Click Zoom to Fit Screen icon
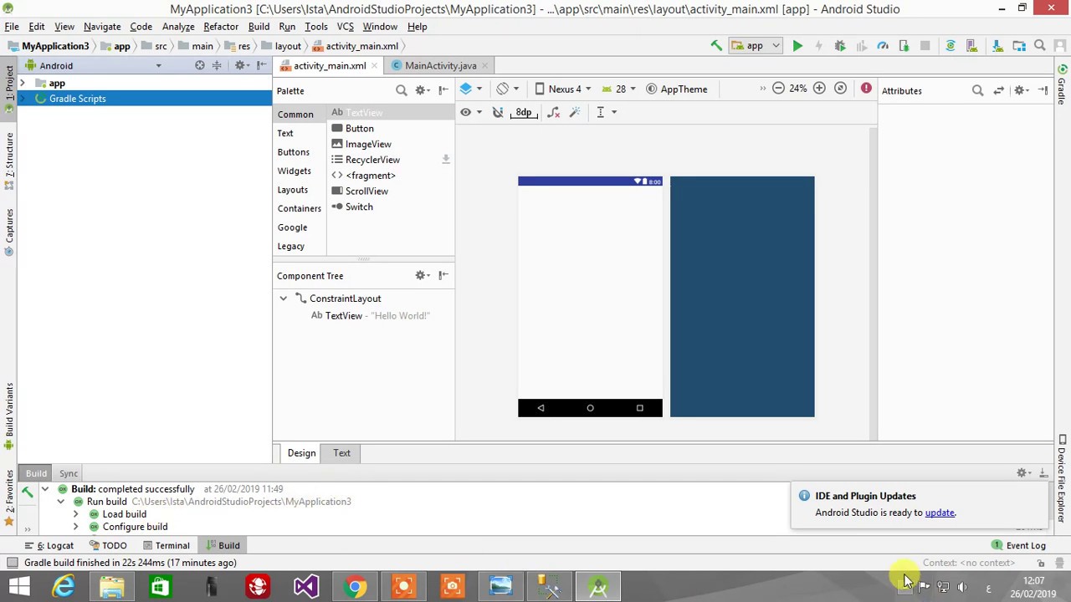1071x602 pixels. (x=840, y=89)
